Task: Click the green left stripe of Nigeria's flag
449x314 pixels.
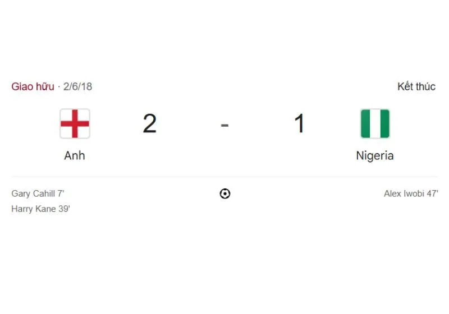Action: (x=365, y=123)
